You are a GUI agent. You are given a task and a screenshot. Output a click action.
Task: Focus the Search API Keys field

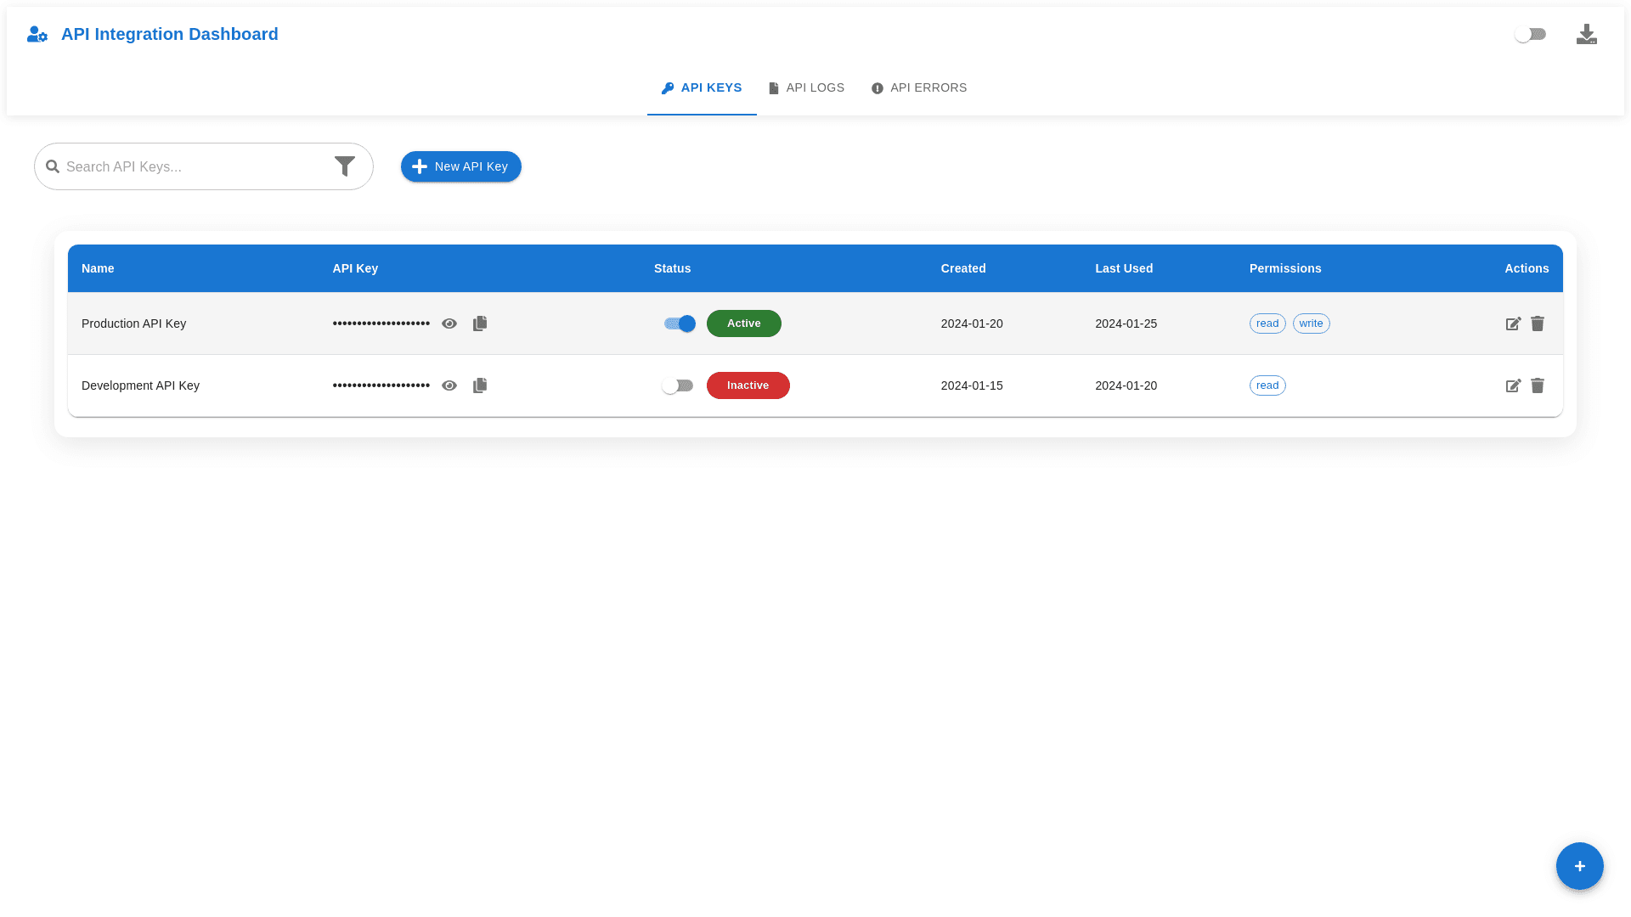pos(191,166)
